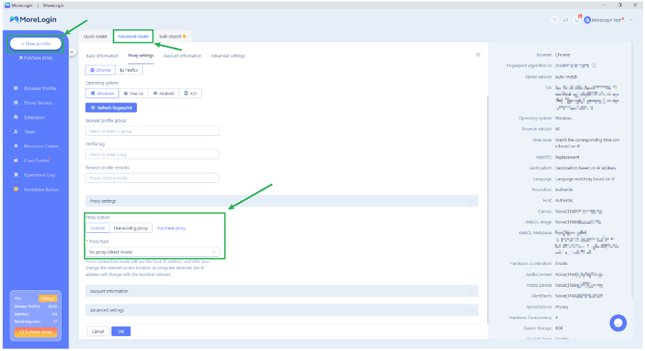Viewport: 645px width, 351px height.
Task: Open Extension in the sidebar
Action: tap(34, 117)
